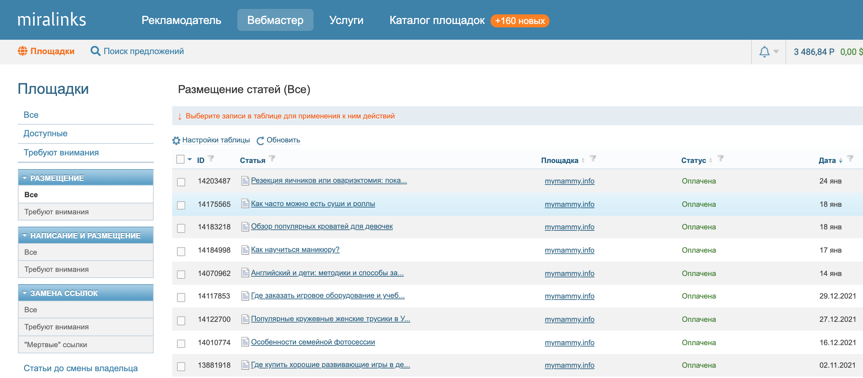
Task: Click filter funnel next to Статус column
Action: pyautogui.click(x=720, y=159)
